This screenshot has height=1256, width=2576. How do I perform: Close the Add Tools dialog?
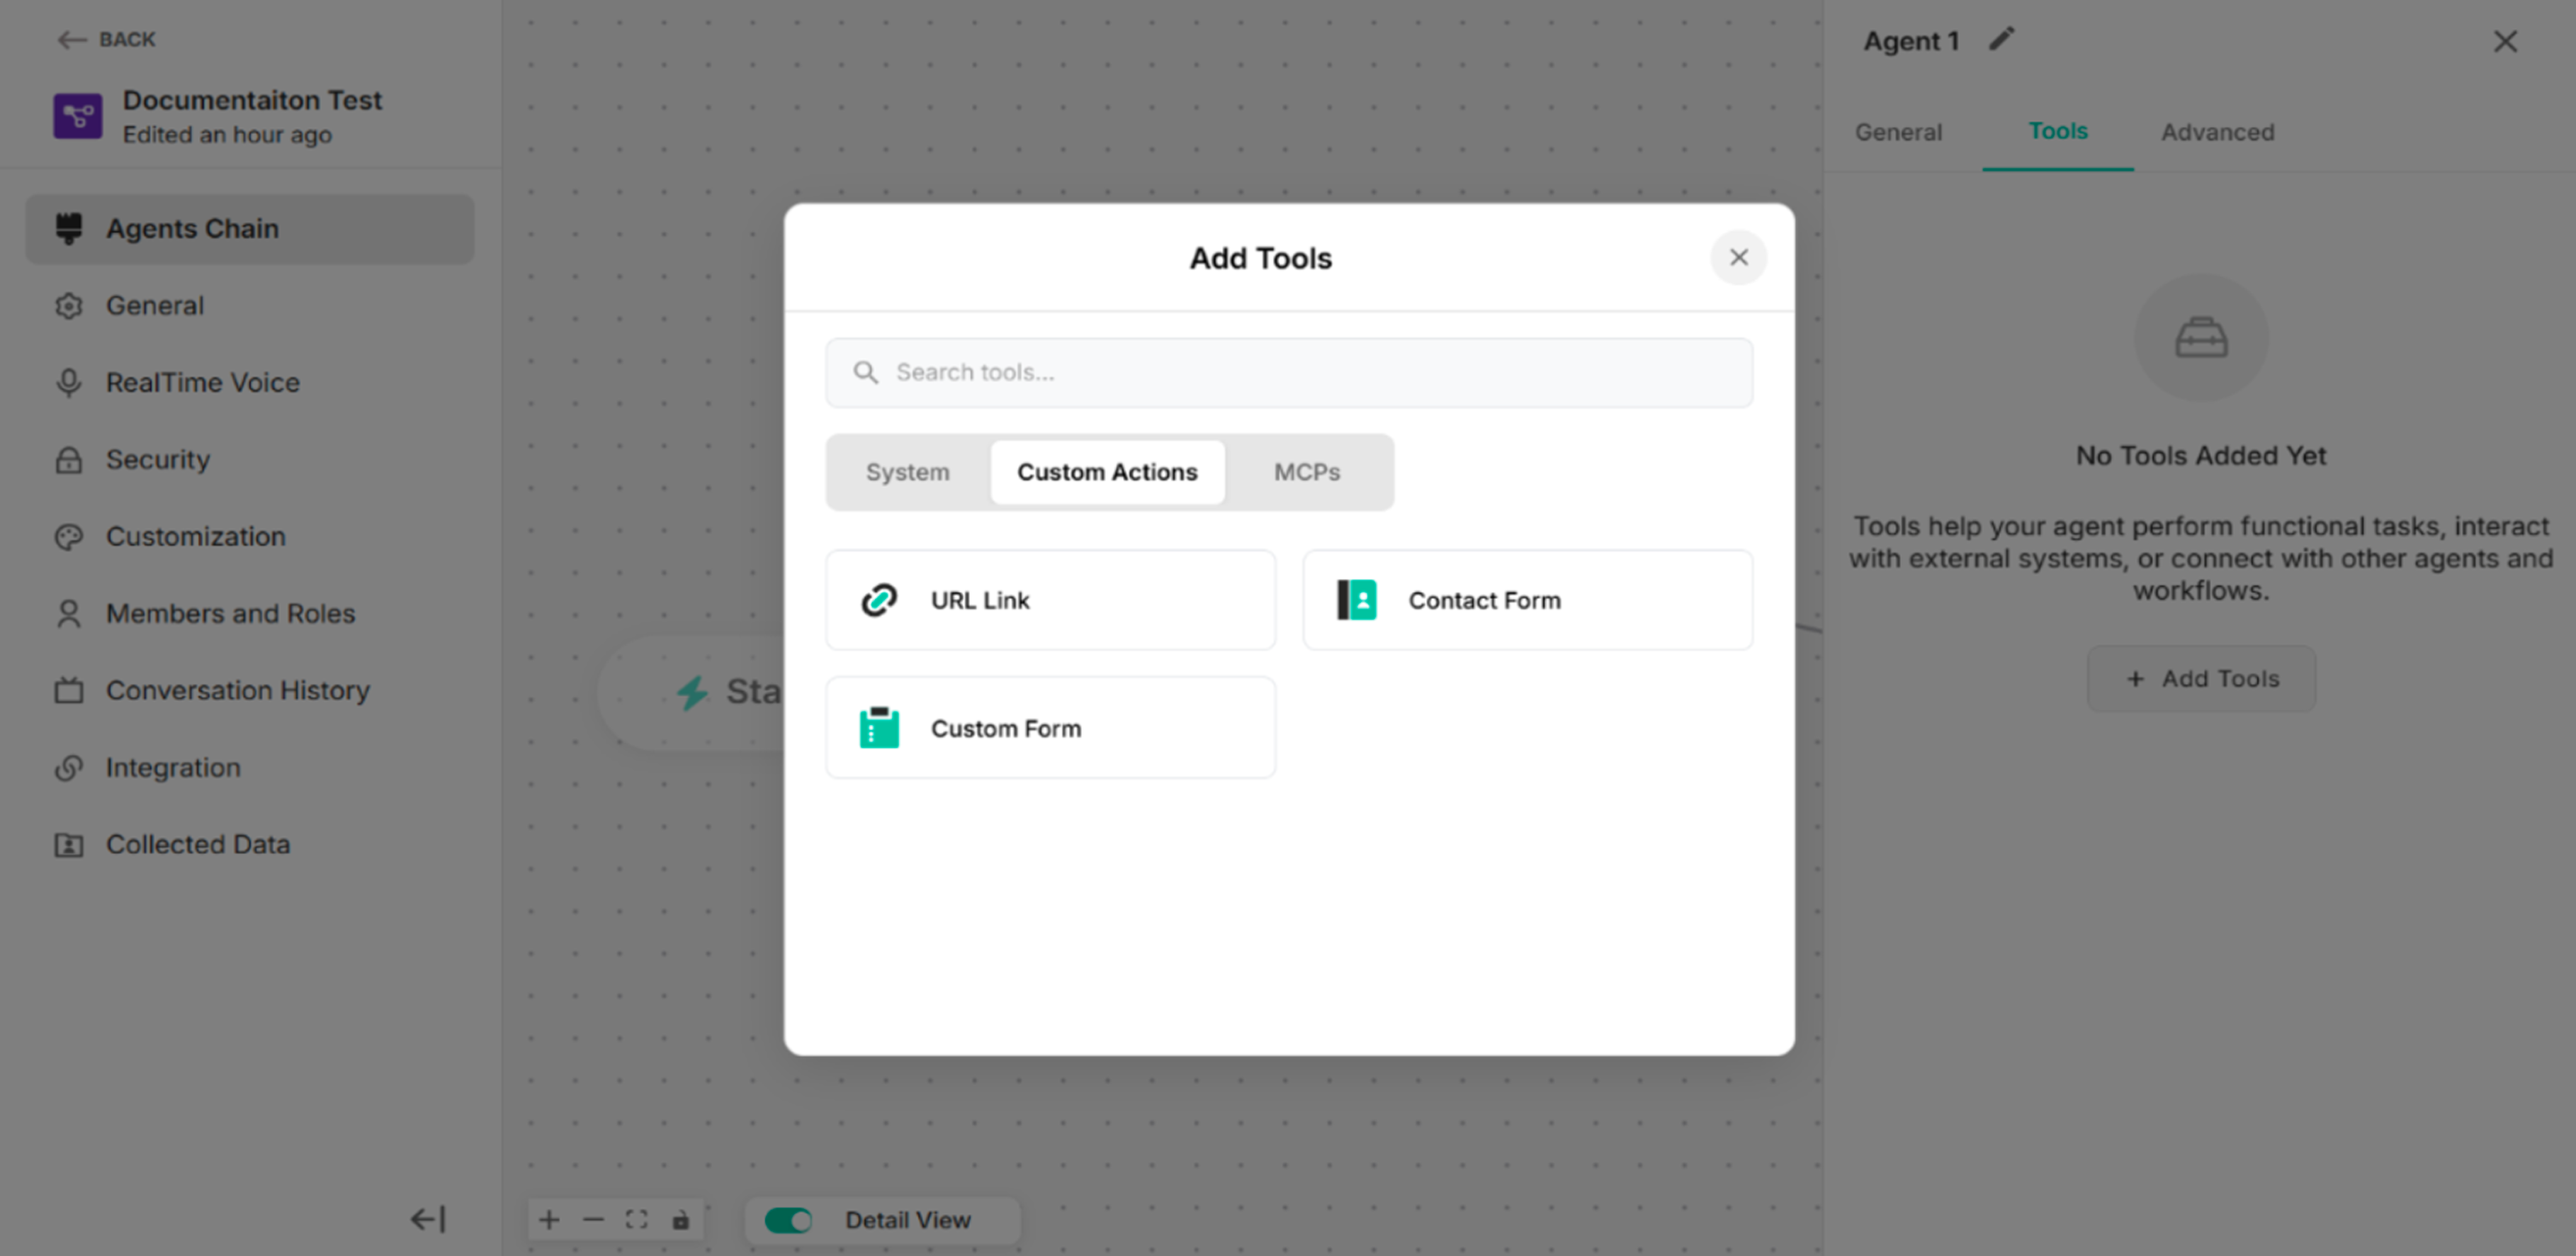click(1738, 258)
